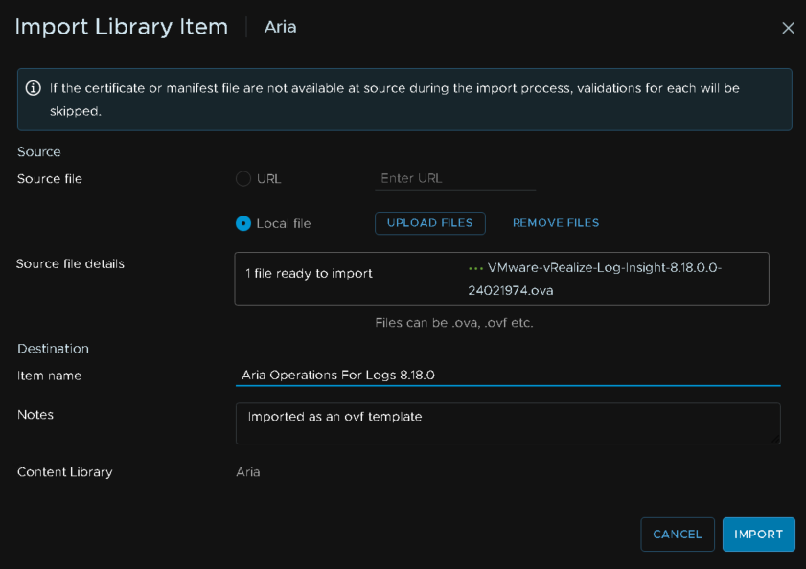Click the Import button
806x569 pixels.
[x=759, y=535]
